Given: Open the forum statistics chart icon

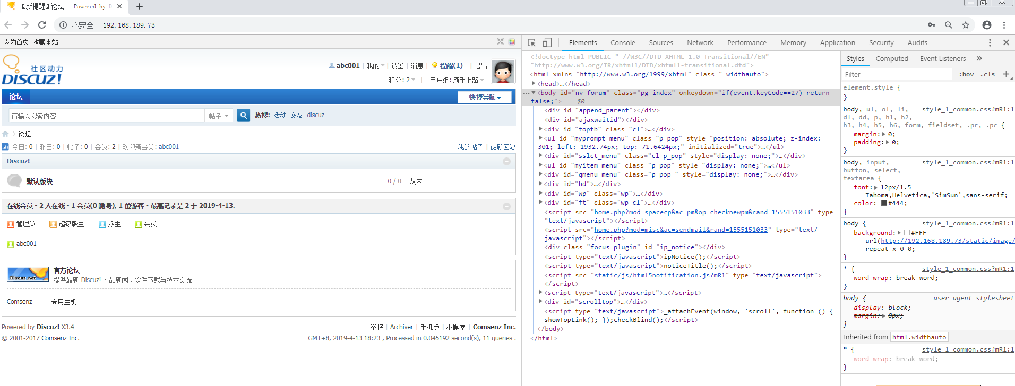Looking at the screenshot, I should pyautogui.click(x=5, y=147).
